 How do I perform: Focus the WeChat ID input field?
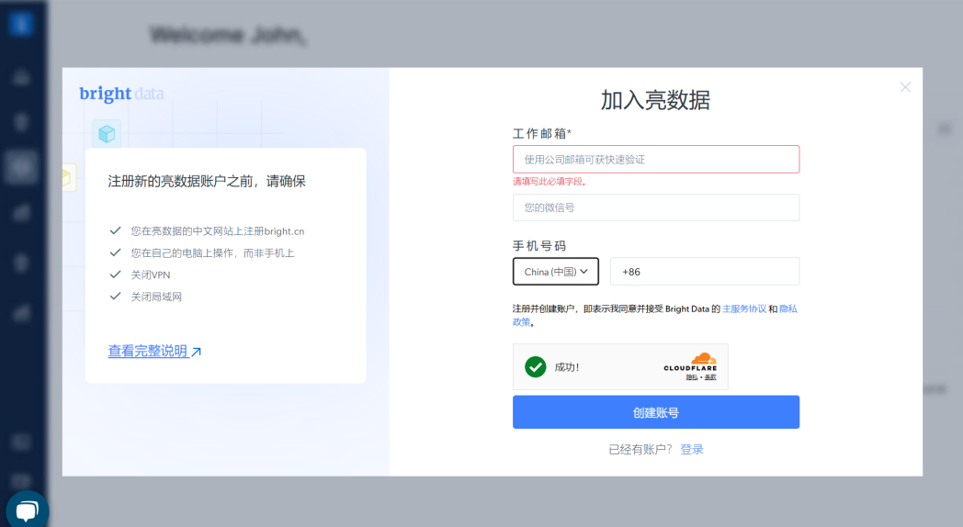click(656, 207)
